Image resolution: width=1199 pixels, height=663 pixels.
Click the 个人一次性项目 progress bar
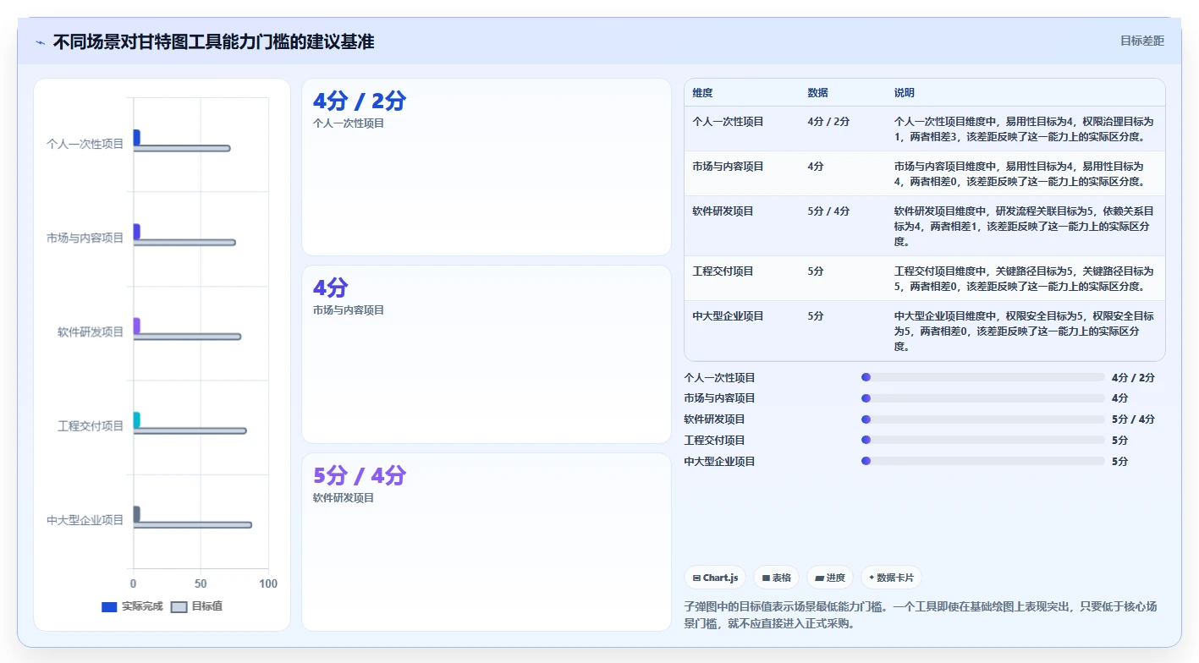coord(983,377)
